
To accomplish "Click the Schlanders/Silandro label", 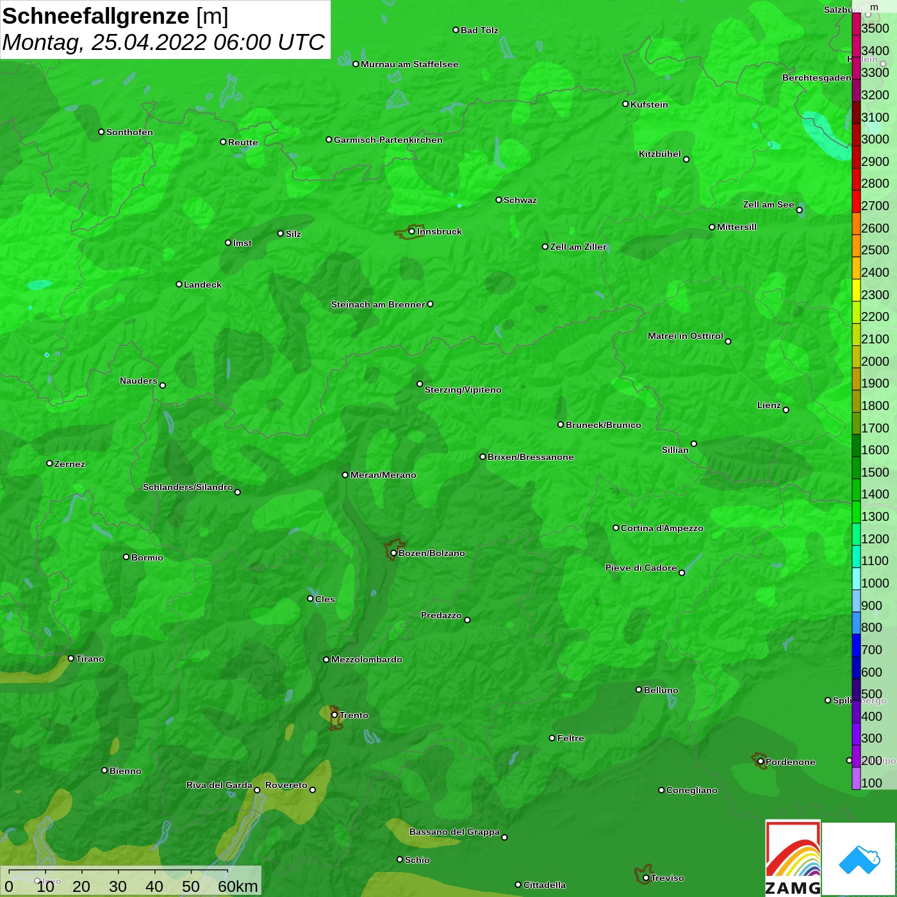I will (188, 487).
